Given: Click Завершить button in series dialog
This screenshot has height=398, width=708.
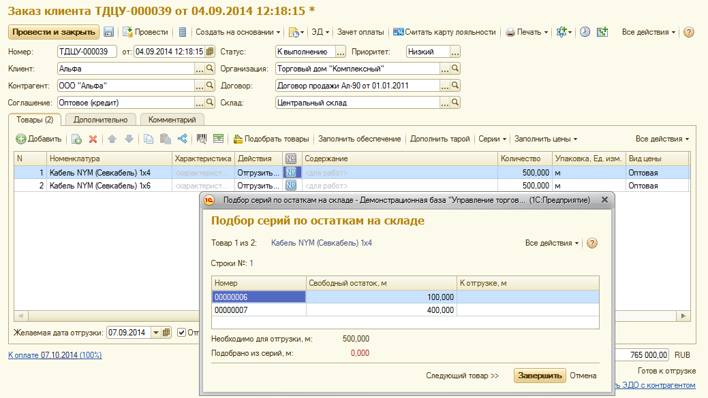Looking at the screenshot, I should click(x=540, y=376).
